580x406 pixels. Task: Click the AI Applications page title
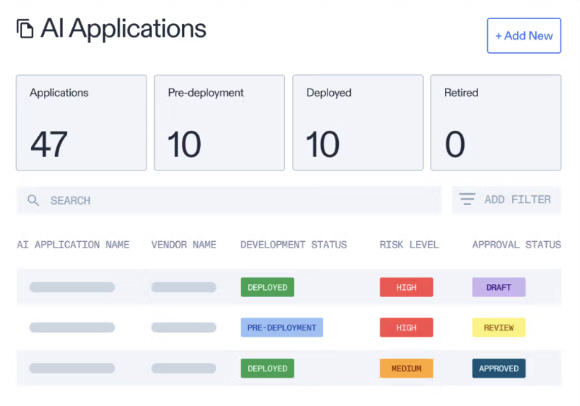click(x=124, y=29)
